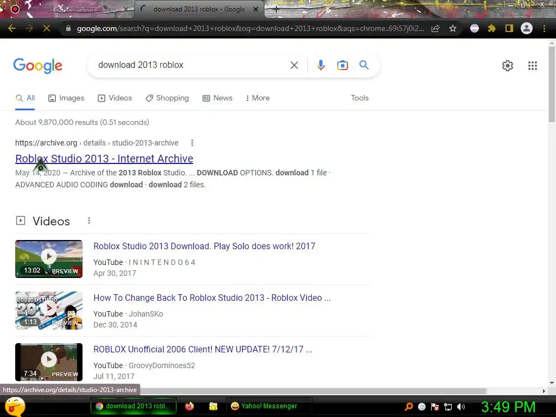This screenshot has width=556, height=417.
Task: Open the share page icon in address bar
Action: (x=435, y=28)
